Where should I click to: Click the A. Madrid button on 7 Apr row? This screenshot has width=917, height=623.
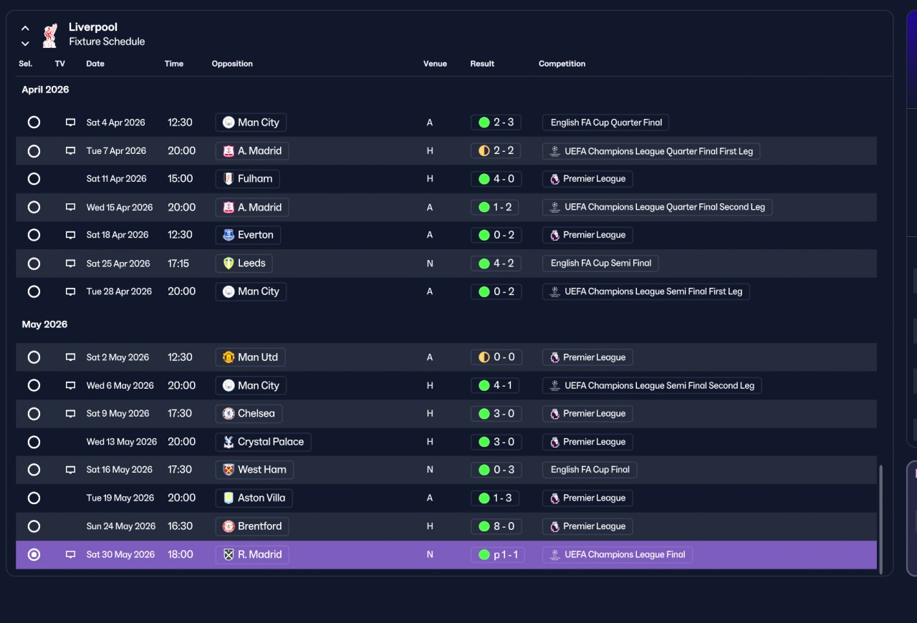pyautogui.click(x=252, y=151)
